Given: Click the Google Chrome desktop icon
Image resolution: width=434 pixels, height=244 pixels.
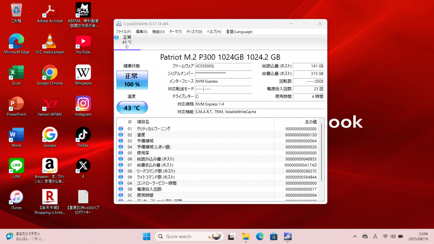Looking at the screenshot, I should 50,75.
